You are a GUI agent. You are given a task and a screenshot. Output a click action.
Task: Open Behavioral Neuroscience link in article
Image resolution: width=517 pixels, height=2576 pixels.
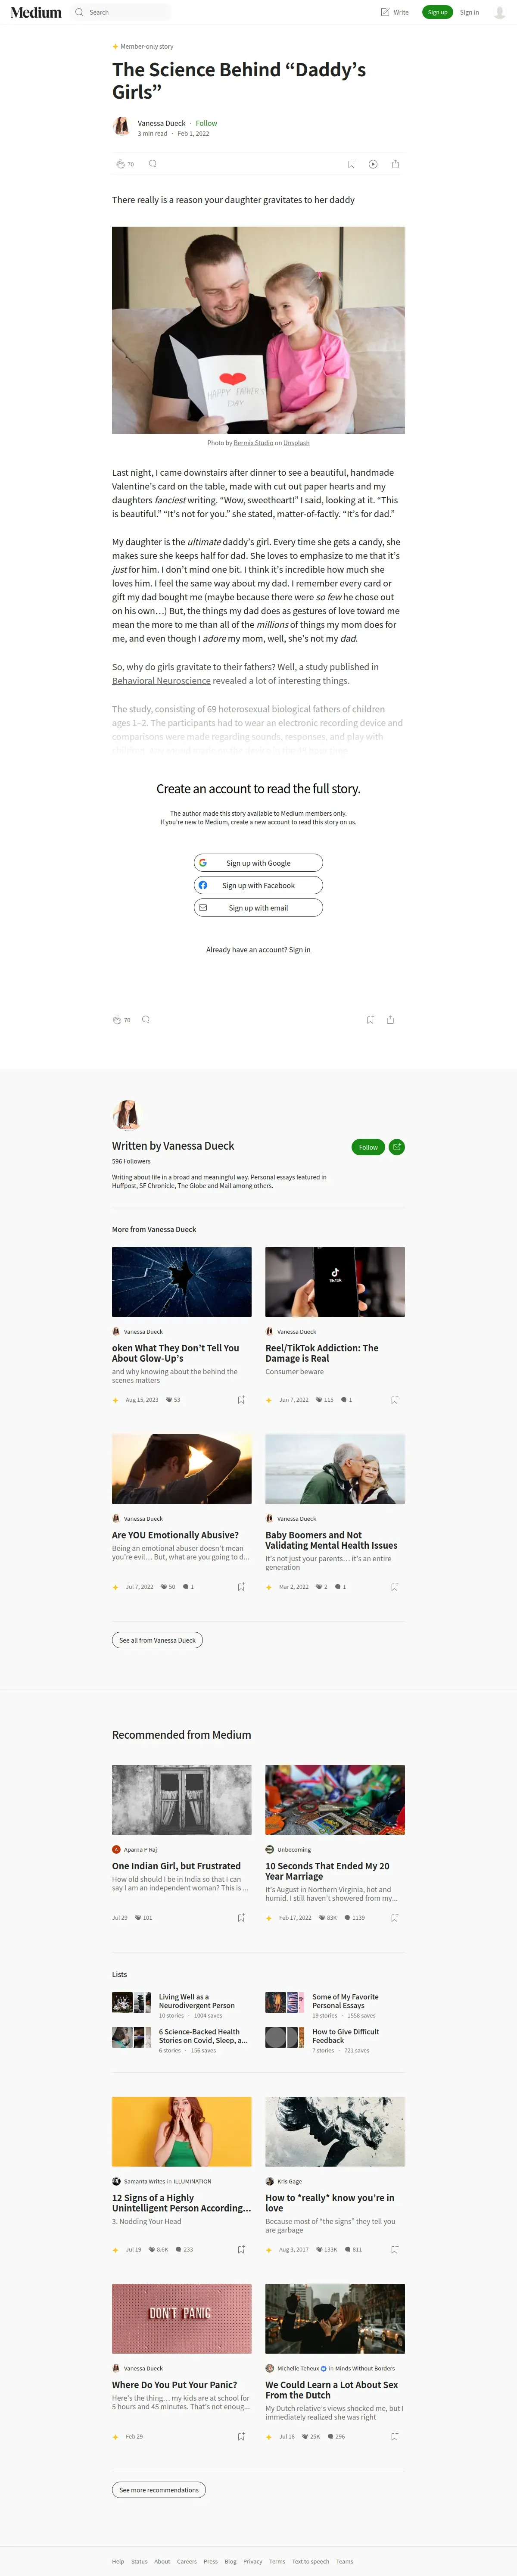(161, 681)
